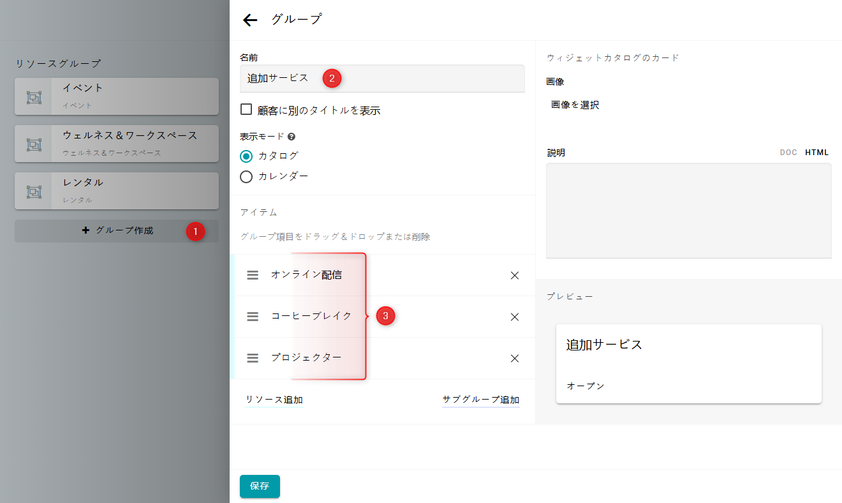The width and height of the screenshot is (842, 503).
Task: Select the カレンダー display mode
Action: point(246,176)
